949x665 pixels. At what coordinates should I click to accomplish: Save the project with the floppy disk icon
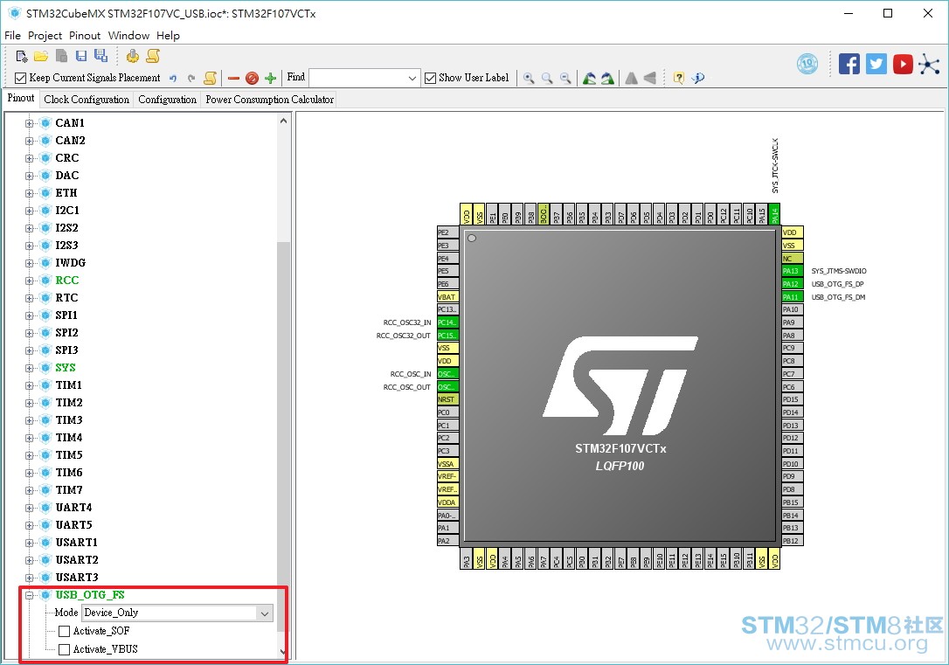tap(81, 56)
